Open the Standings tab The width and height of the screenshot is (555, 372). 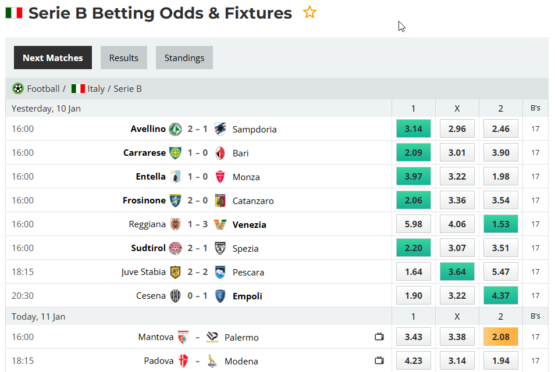(184, 57)
